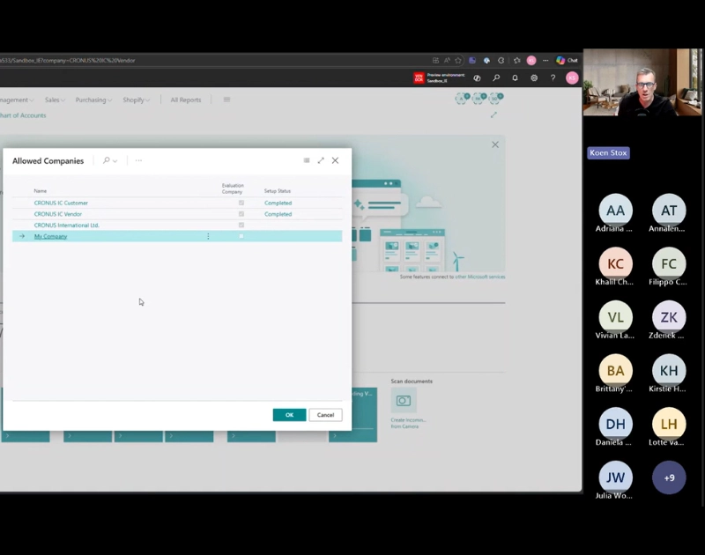This screenshot has width=705, height=555.
Task: Open the browser favorites list icon
Action: coord(517,60)
